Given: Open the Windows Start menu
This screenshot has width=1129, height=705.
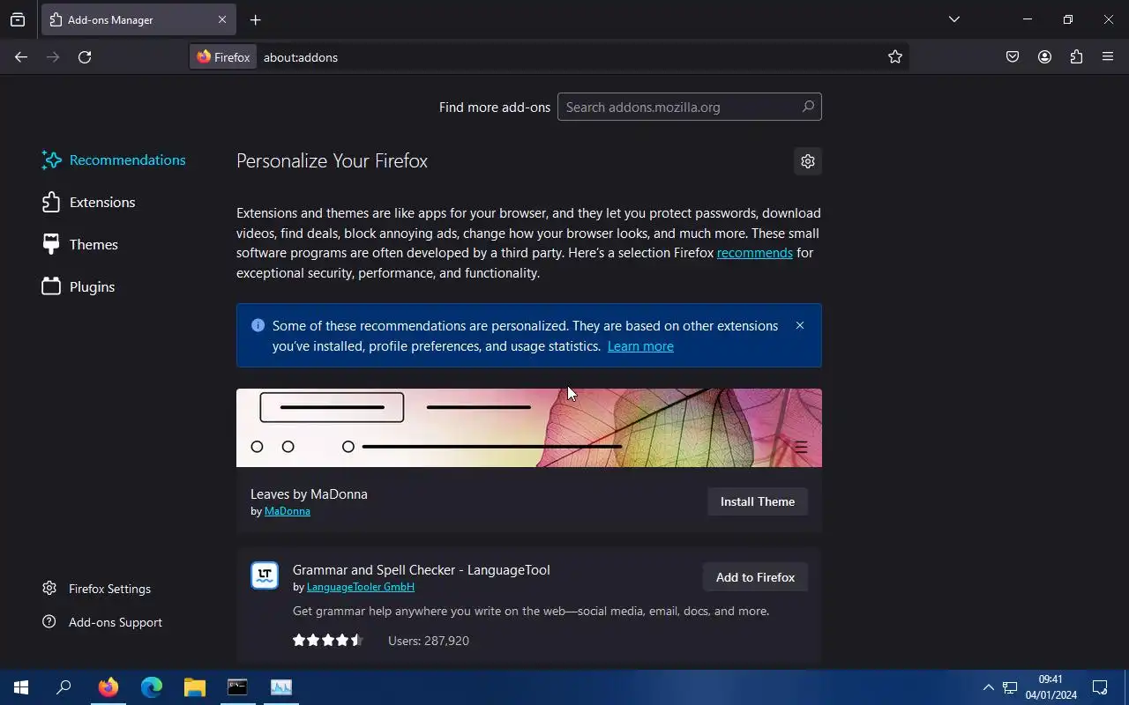Looking at the screenshot, I should [21, 687].
